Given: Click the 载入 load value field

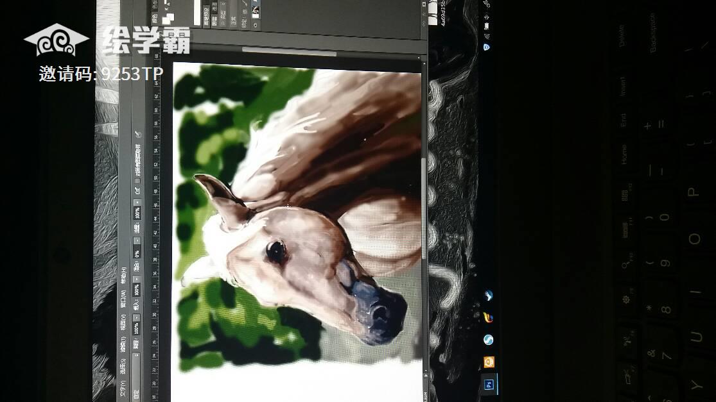Looking at the screenshot, I should pyautogui.click(x=137, y=290).
